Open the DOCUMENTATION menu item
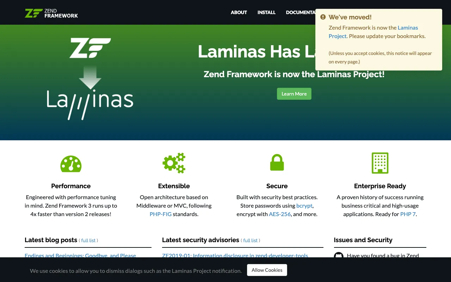 (301, 12)
